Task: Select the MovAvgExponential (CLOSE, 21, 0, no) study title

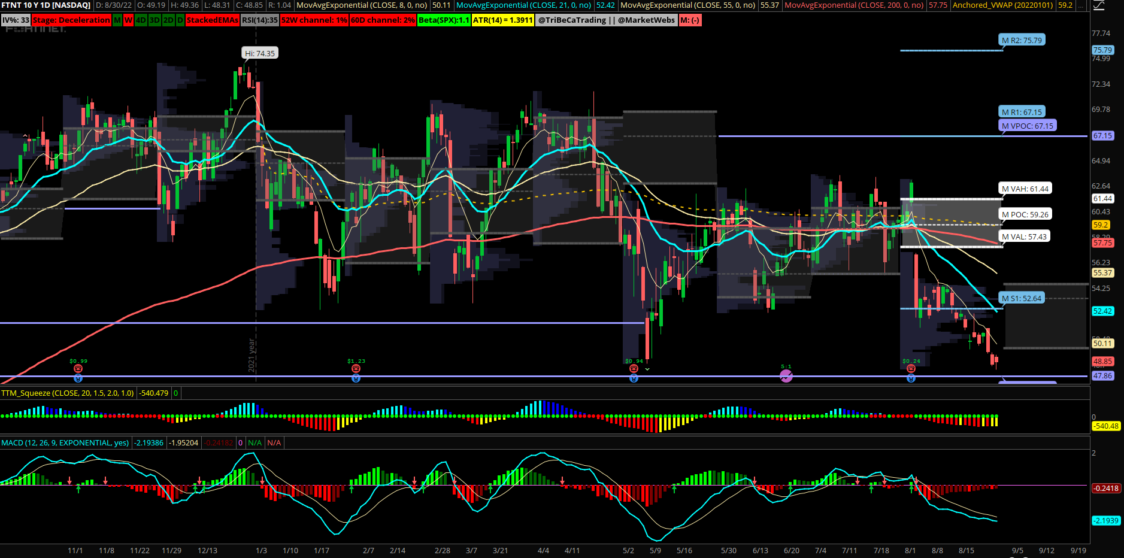Action: (x=523, y=5)
